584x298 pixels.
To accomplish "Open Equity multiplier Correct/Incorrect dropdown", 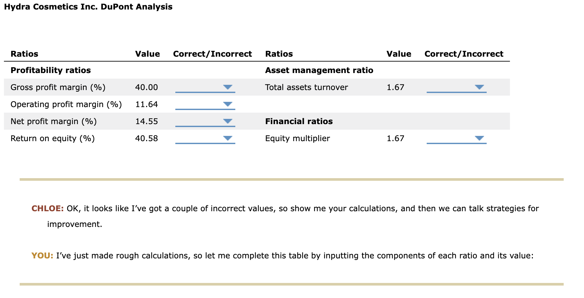I will pos(457,139).
